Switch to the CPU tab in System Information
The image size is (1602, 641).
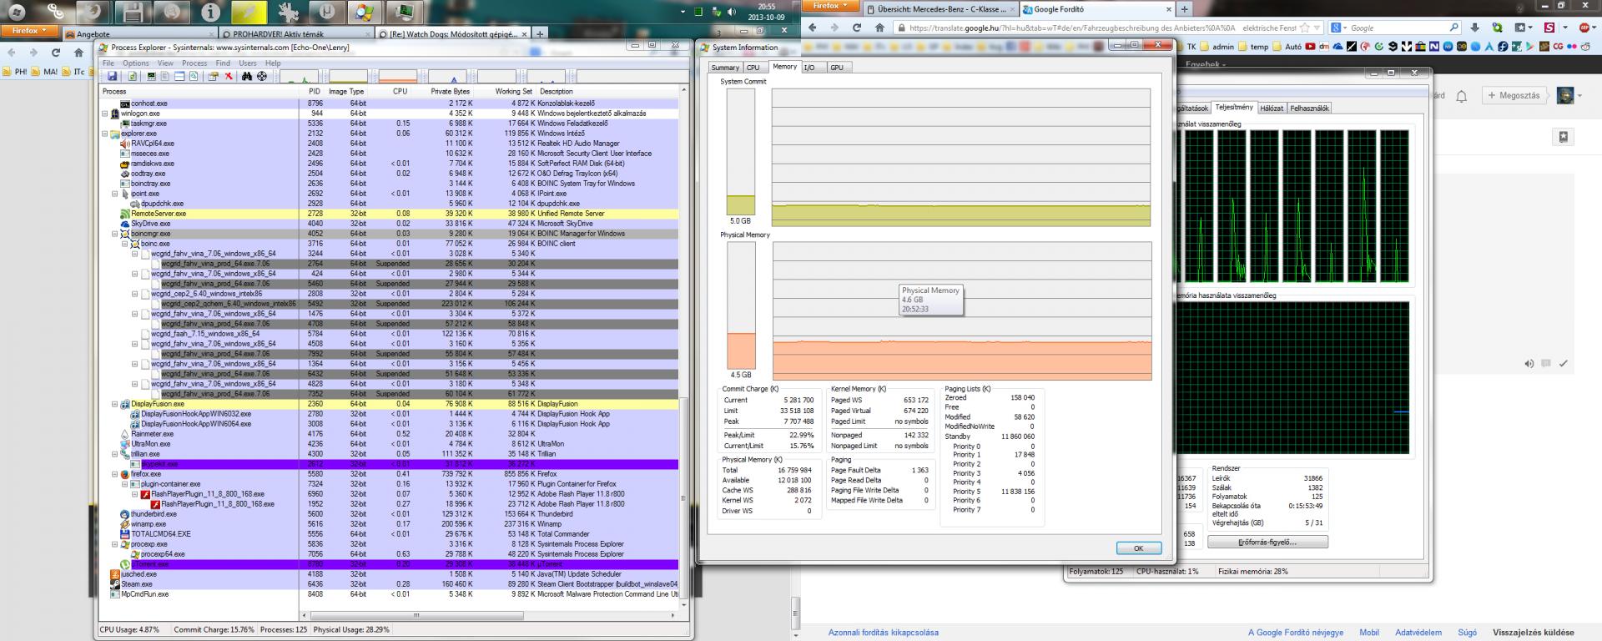point(753,68)
